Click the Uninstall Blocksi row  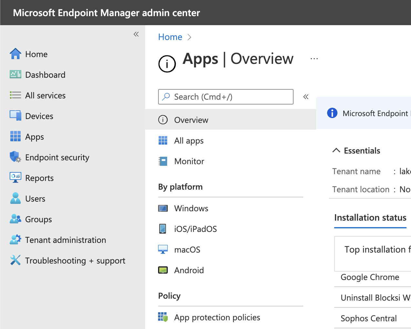tap(373, 298)
